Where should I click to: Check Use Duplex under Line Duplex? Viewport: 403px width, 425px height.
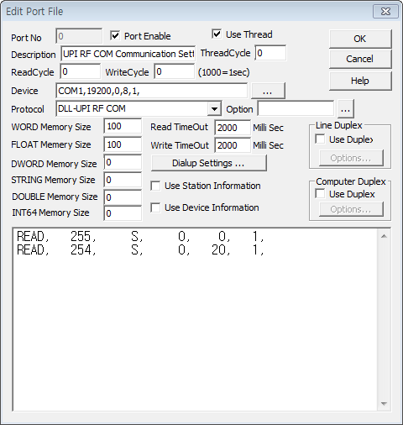tap(320, 139)
